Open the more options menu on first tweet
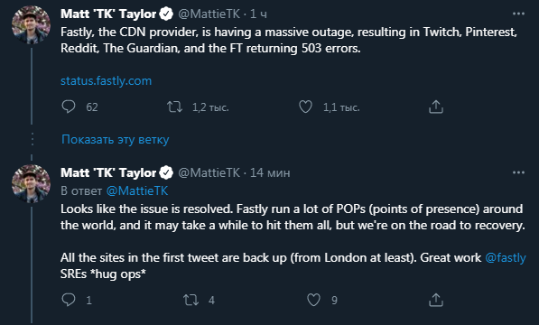Viewport: 539px width, 325px height. (518, 14)
